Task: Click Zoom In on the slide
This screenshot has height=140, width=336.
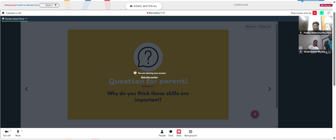Action: (x=251, y=27)
